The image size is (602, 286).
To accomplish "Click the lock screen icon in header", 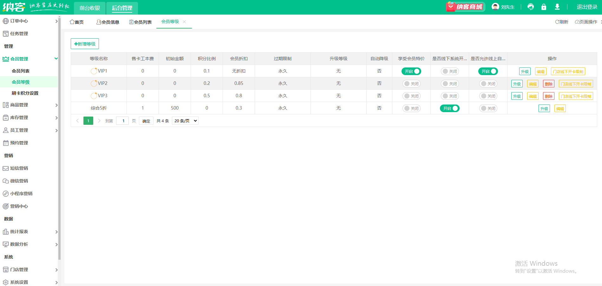I will [x=544, y=7].
